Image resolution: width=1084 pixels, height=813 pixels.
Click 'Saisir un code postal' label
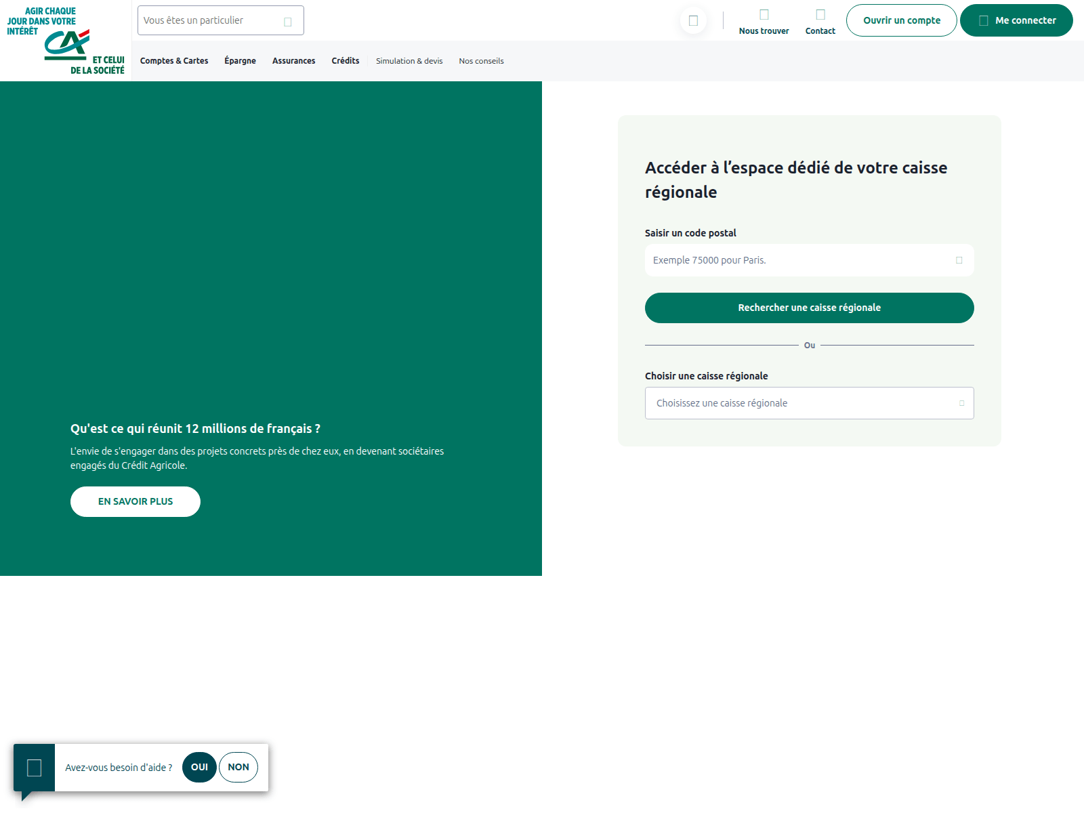pos(690,233)
